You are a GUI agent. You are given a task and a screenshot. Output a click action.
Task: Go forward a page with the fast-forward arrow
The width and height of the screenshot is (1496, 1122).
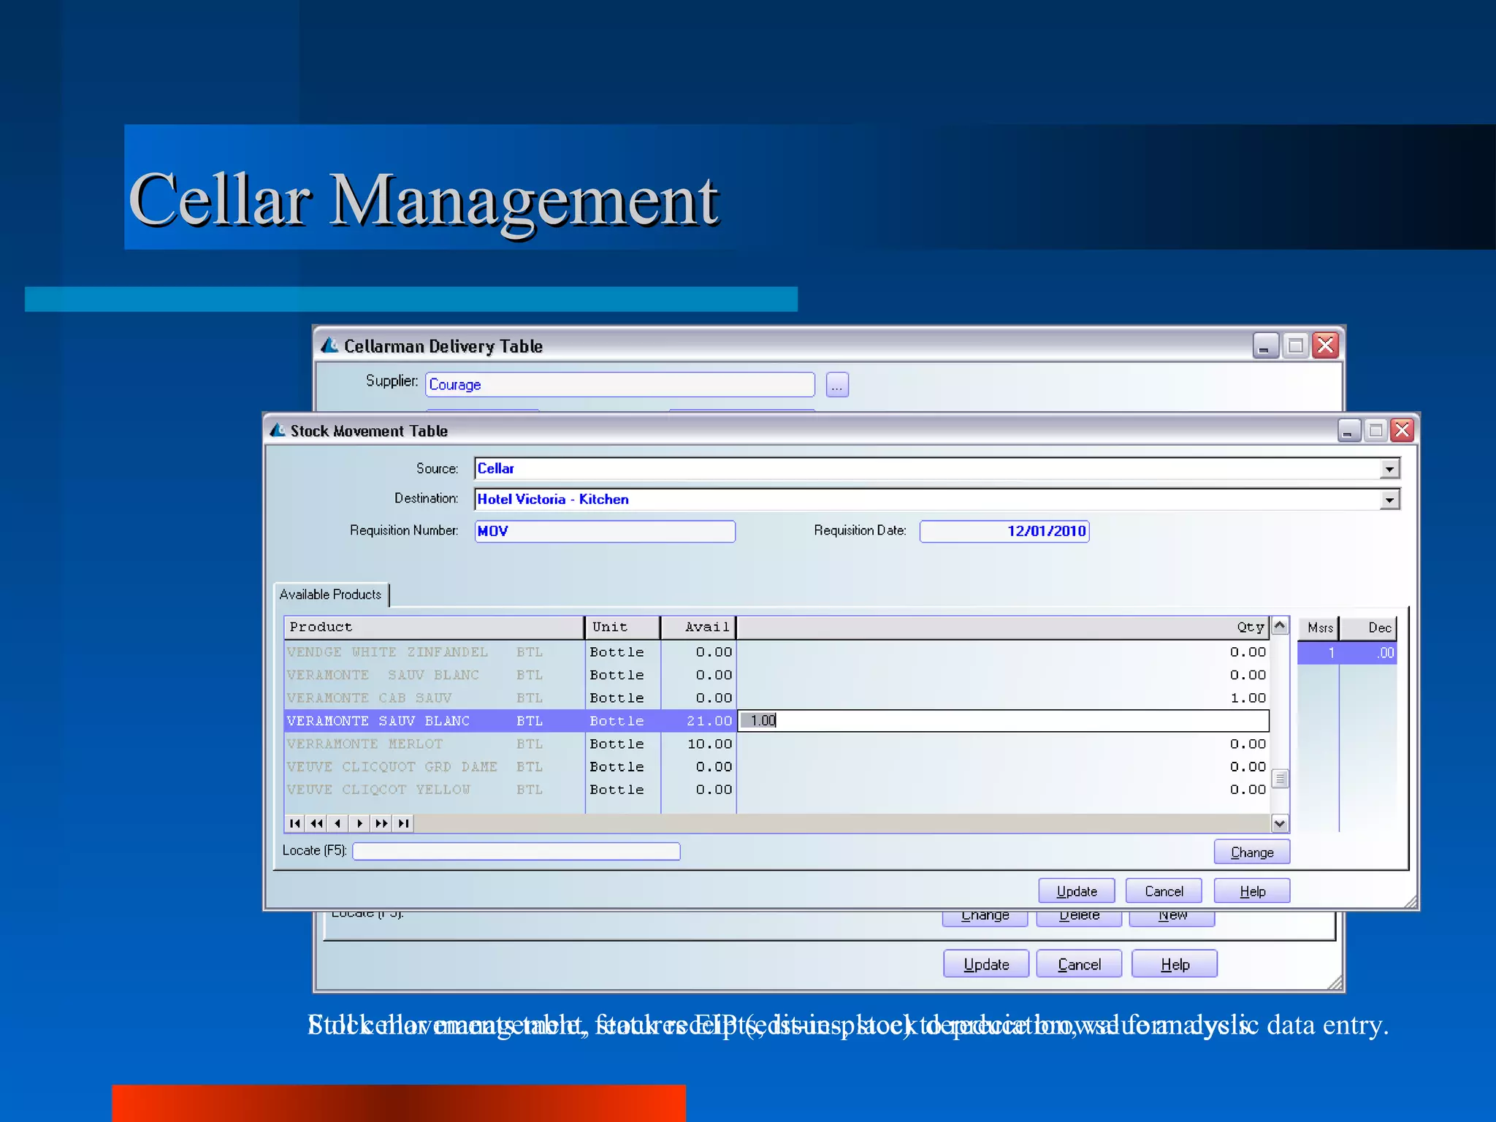point(381,823)
